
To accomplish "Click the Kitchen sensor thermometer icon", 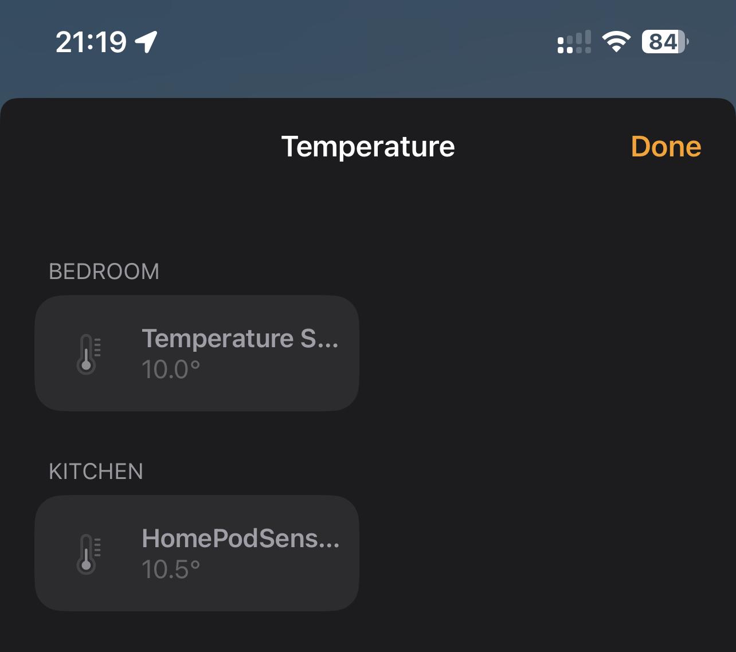I will (88, 554).
